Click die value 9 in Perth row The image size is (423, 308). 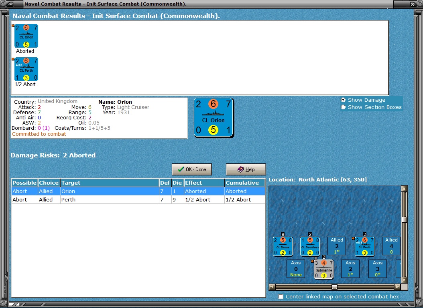coord(174,199)
